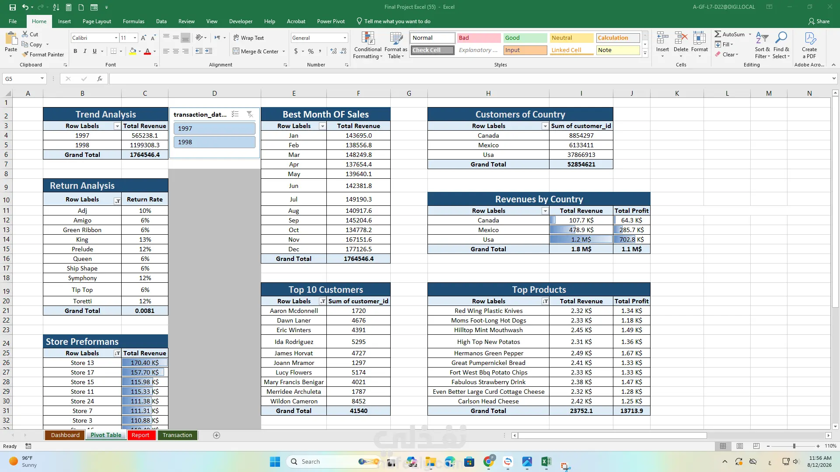The image size is (840, 472).
Task: Open the font size dropdown
Action: (x=135, y=38)
